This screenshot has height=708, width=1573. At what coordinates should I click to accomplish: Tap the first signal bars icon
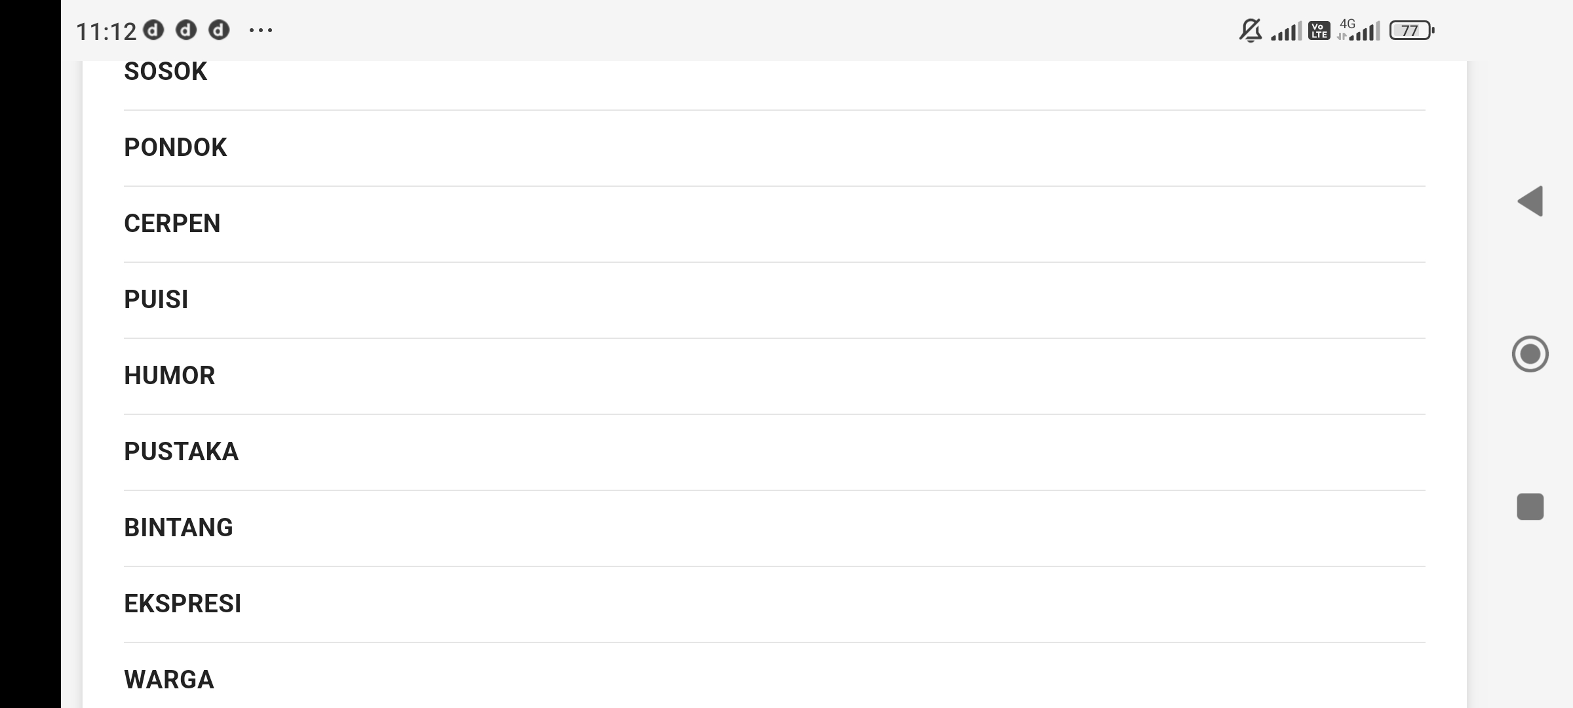coord(1286,31)
